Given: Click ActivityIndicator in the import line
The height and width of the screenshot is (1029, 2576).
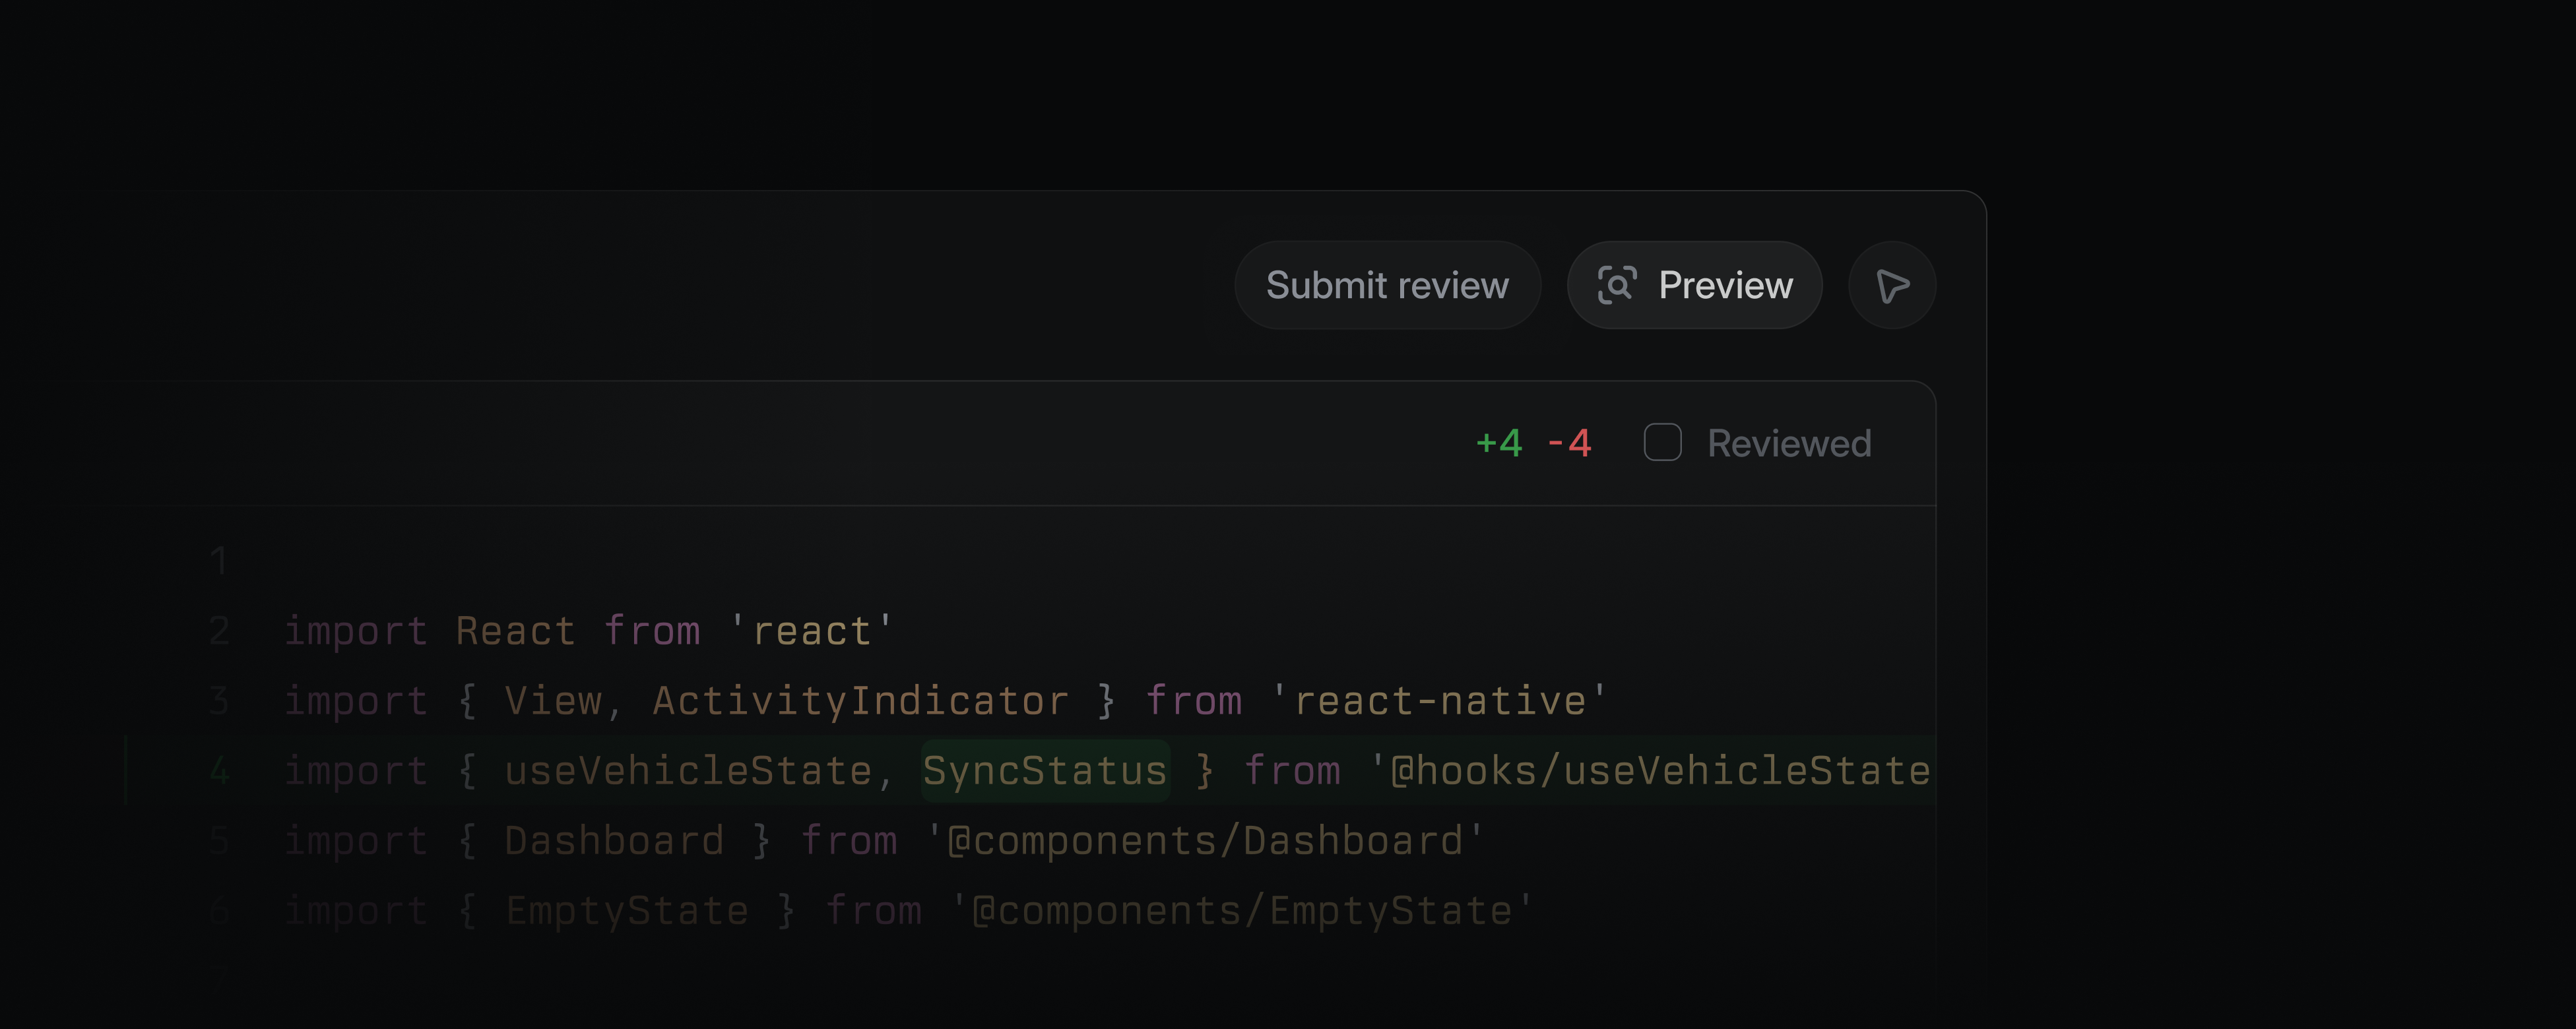Looking at the screenshot, I should pyautogui.click(x=860, y=701).
